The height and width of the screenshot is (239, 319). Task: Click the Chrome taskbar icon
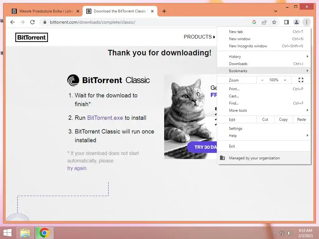(44, 233)
